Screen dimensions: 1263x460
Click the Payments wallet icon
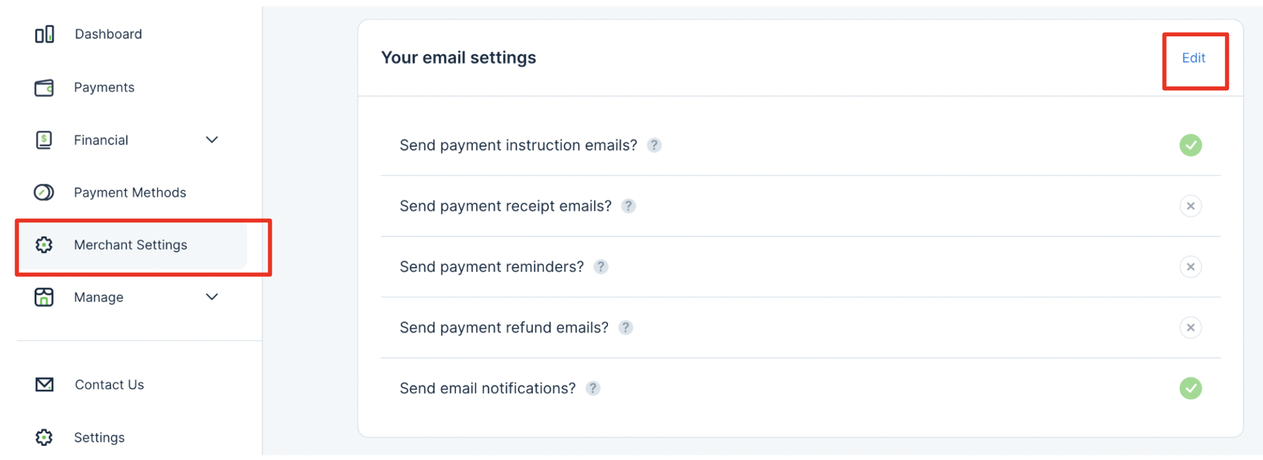tap(44, 88)
